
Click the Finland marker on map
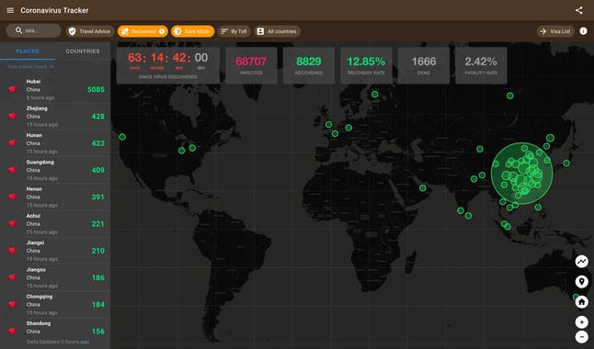pos(374,95)
